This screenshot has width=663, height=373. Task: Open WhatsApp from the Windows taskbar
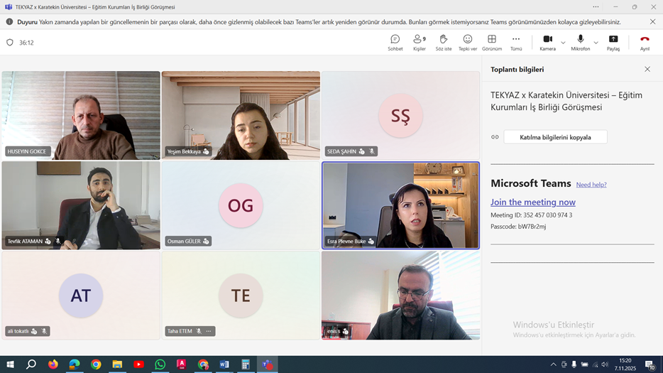160,364
